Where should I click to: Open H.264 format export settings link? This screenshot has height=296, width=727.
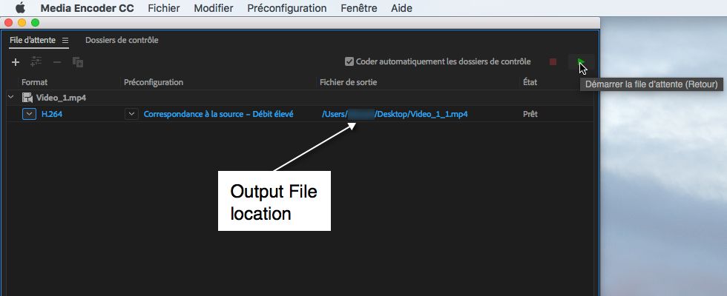[51, 114]
